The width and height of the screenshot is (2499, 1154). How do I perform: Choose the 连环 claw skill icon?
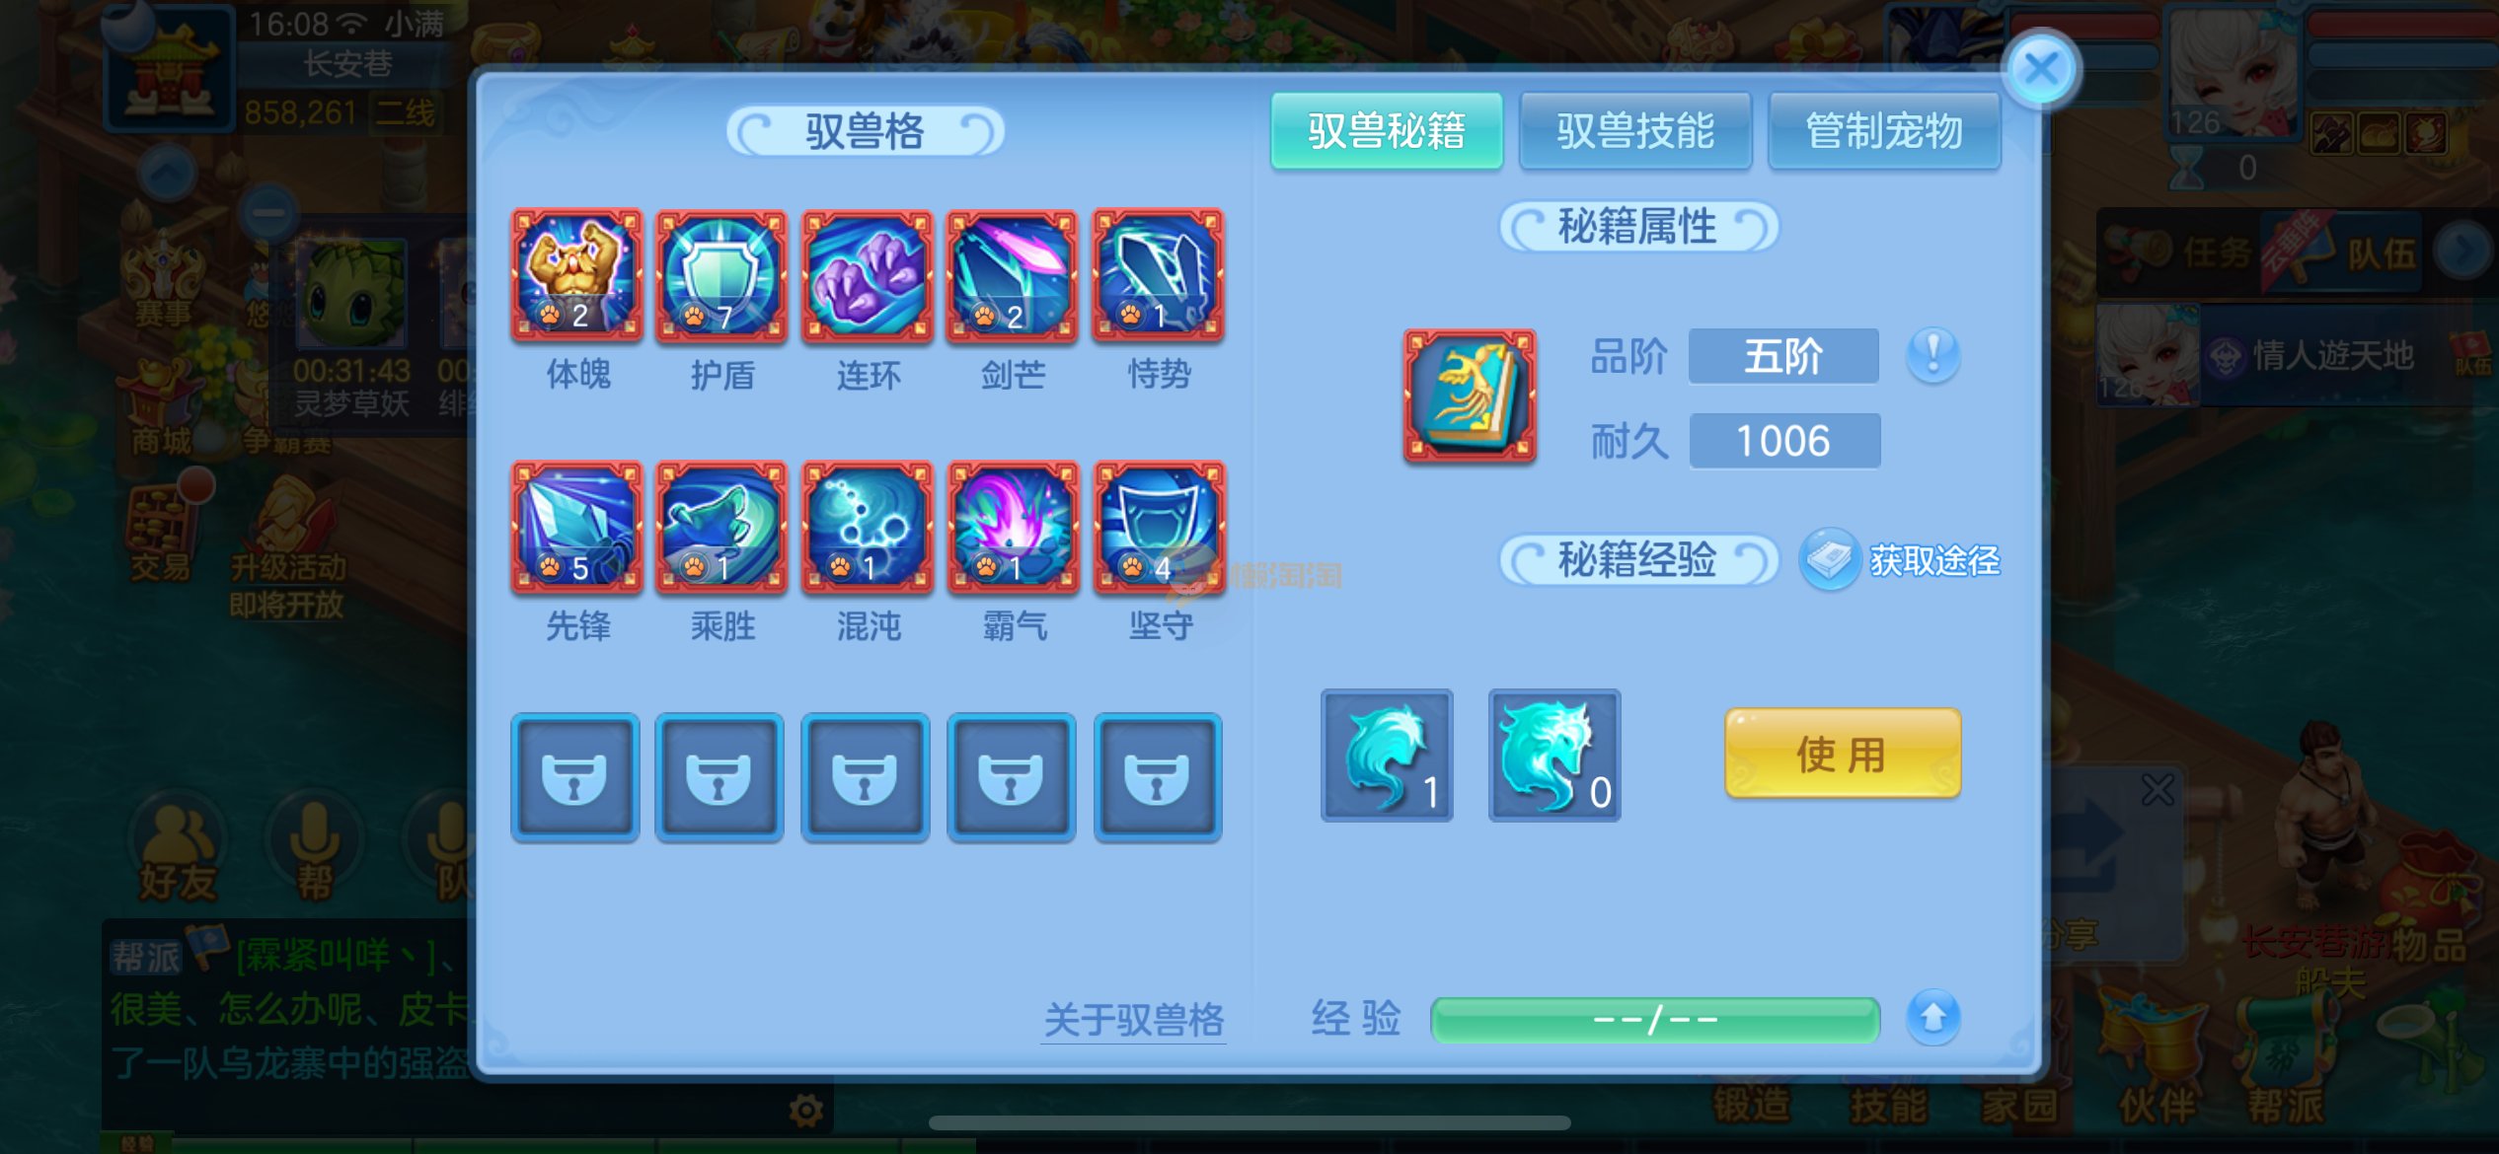868,275
